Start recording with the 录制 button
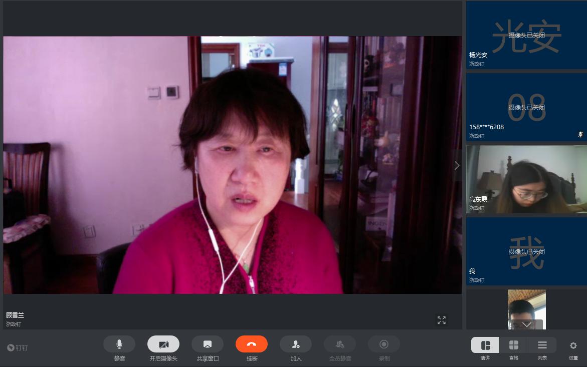Viewport: 587px width, 367px height. click(x=384, y=344)
